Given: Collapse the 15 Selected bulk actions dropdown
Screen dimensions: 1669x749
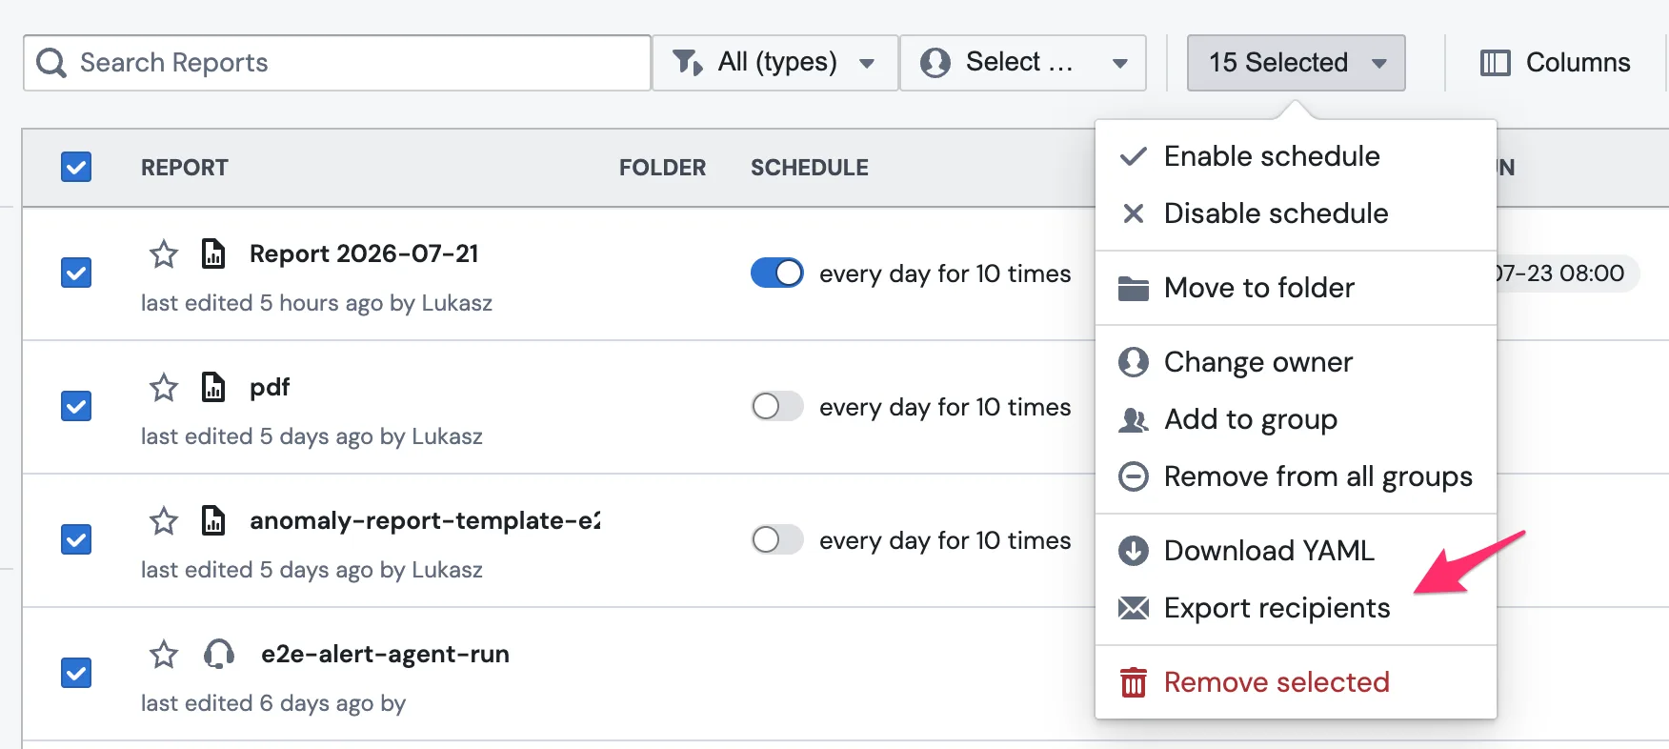Looking at the screenshot, I should [x=1296, y=63].
